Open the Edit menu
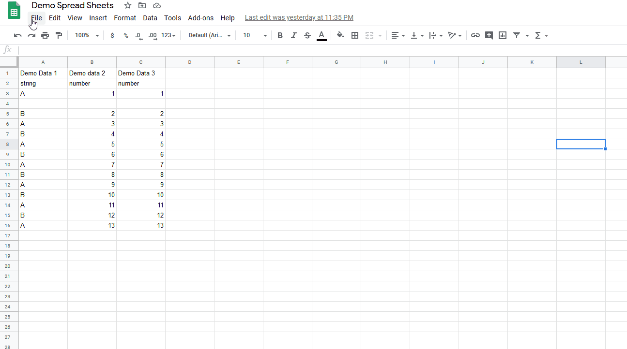Screen dimensions: 627x349 (x=55, y=18)
